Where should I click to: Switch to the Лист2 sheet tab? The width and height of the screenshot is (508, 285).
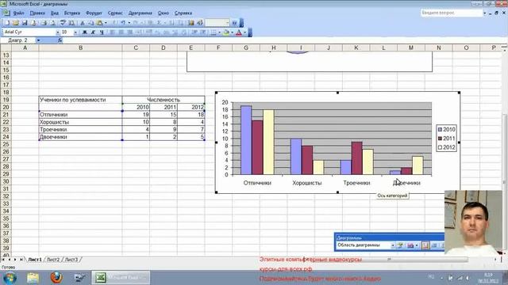[x=53, y=260]
